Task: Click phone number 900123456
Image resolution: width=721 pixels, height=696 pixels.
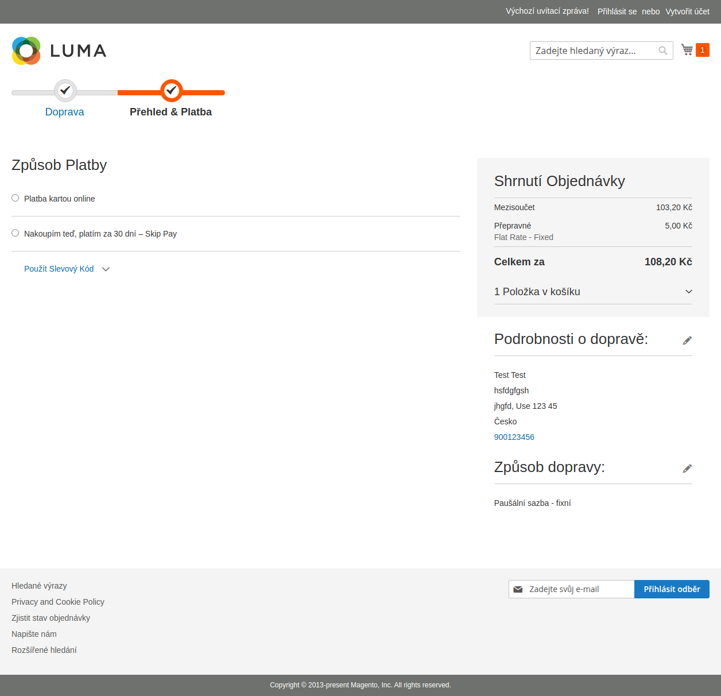Action: (514, 437)
